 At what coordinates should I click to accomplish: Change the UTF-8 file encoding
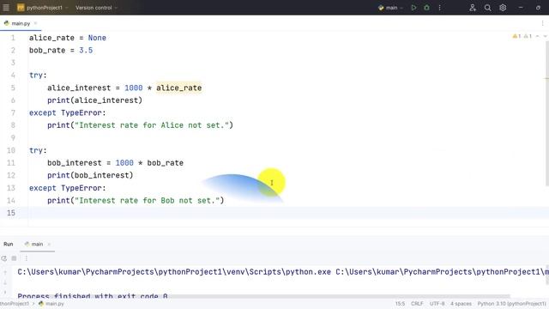(x=437, y=304)
